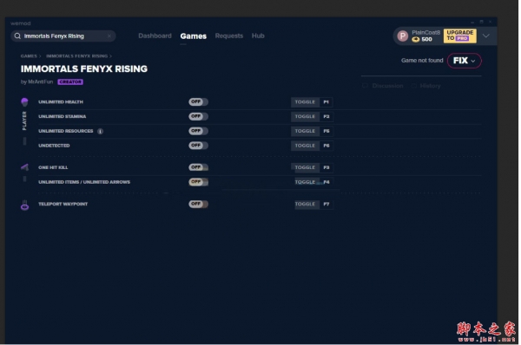Turn on Teleport Waypoint switch
Image resolution: width=521 pixels, height=345 pixels.
pos(198,204)
